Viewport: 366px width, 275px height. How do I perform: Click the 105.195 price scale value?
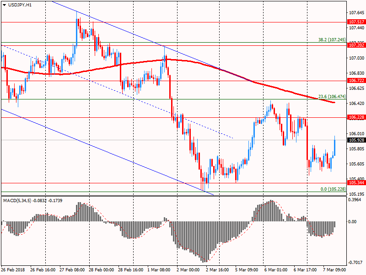356,194
